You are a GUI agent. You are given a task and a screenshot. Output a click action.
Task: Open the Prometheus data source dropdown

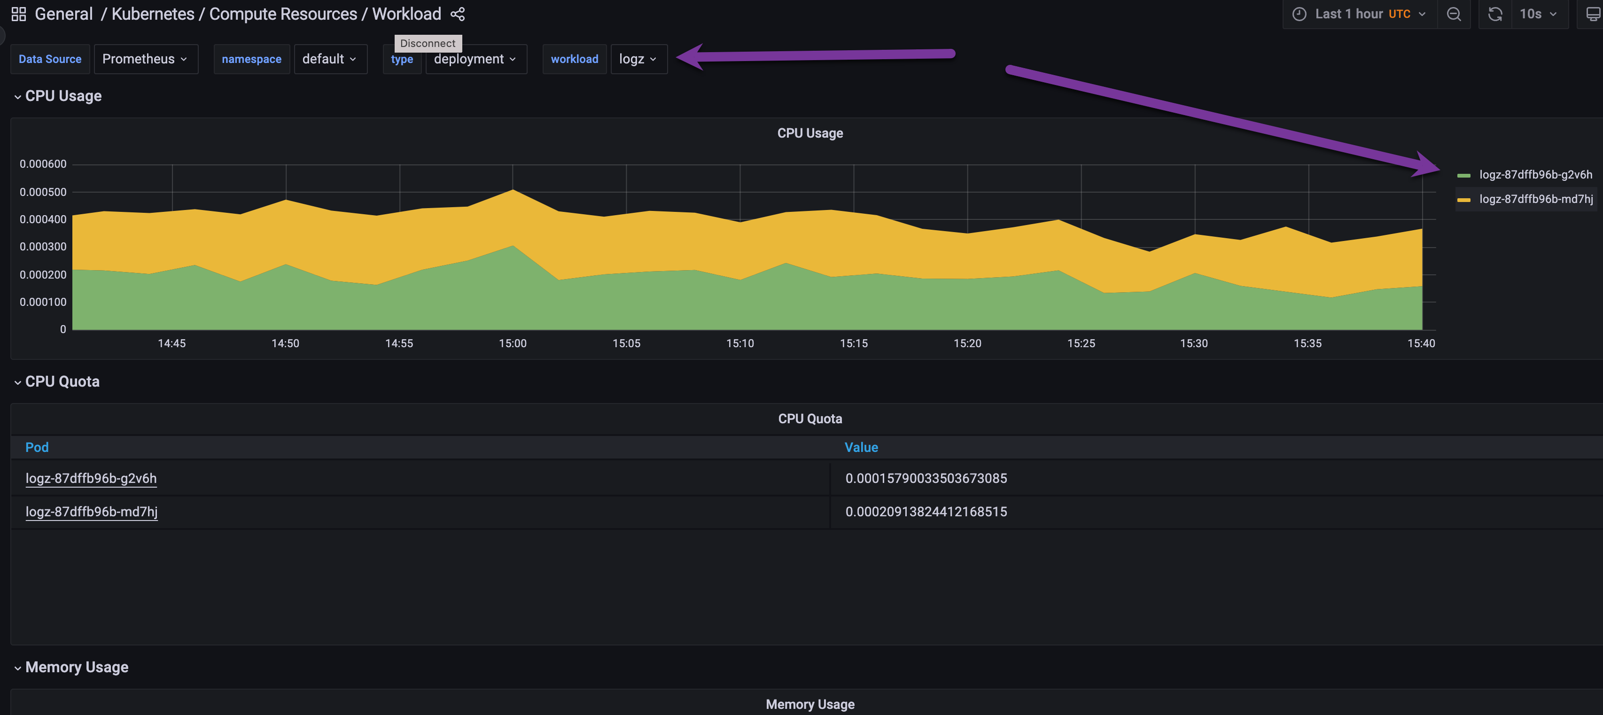pos(146,59)
